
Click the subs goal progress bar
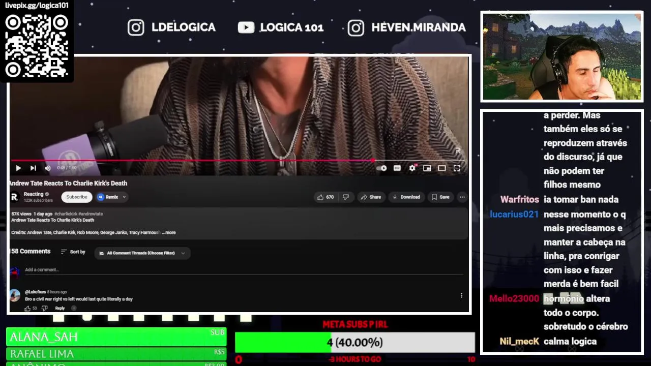(x=355, y=343)
